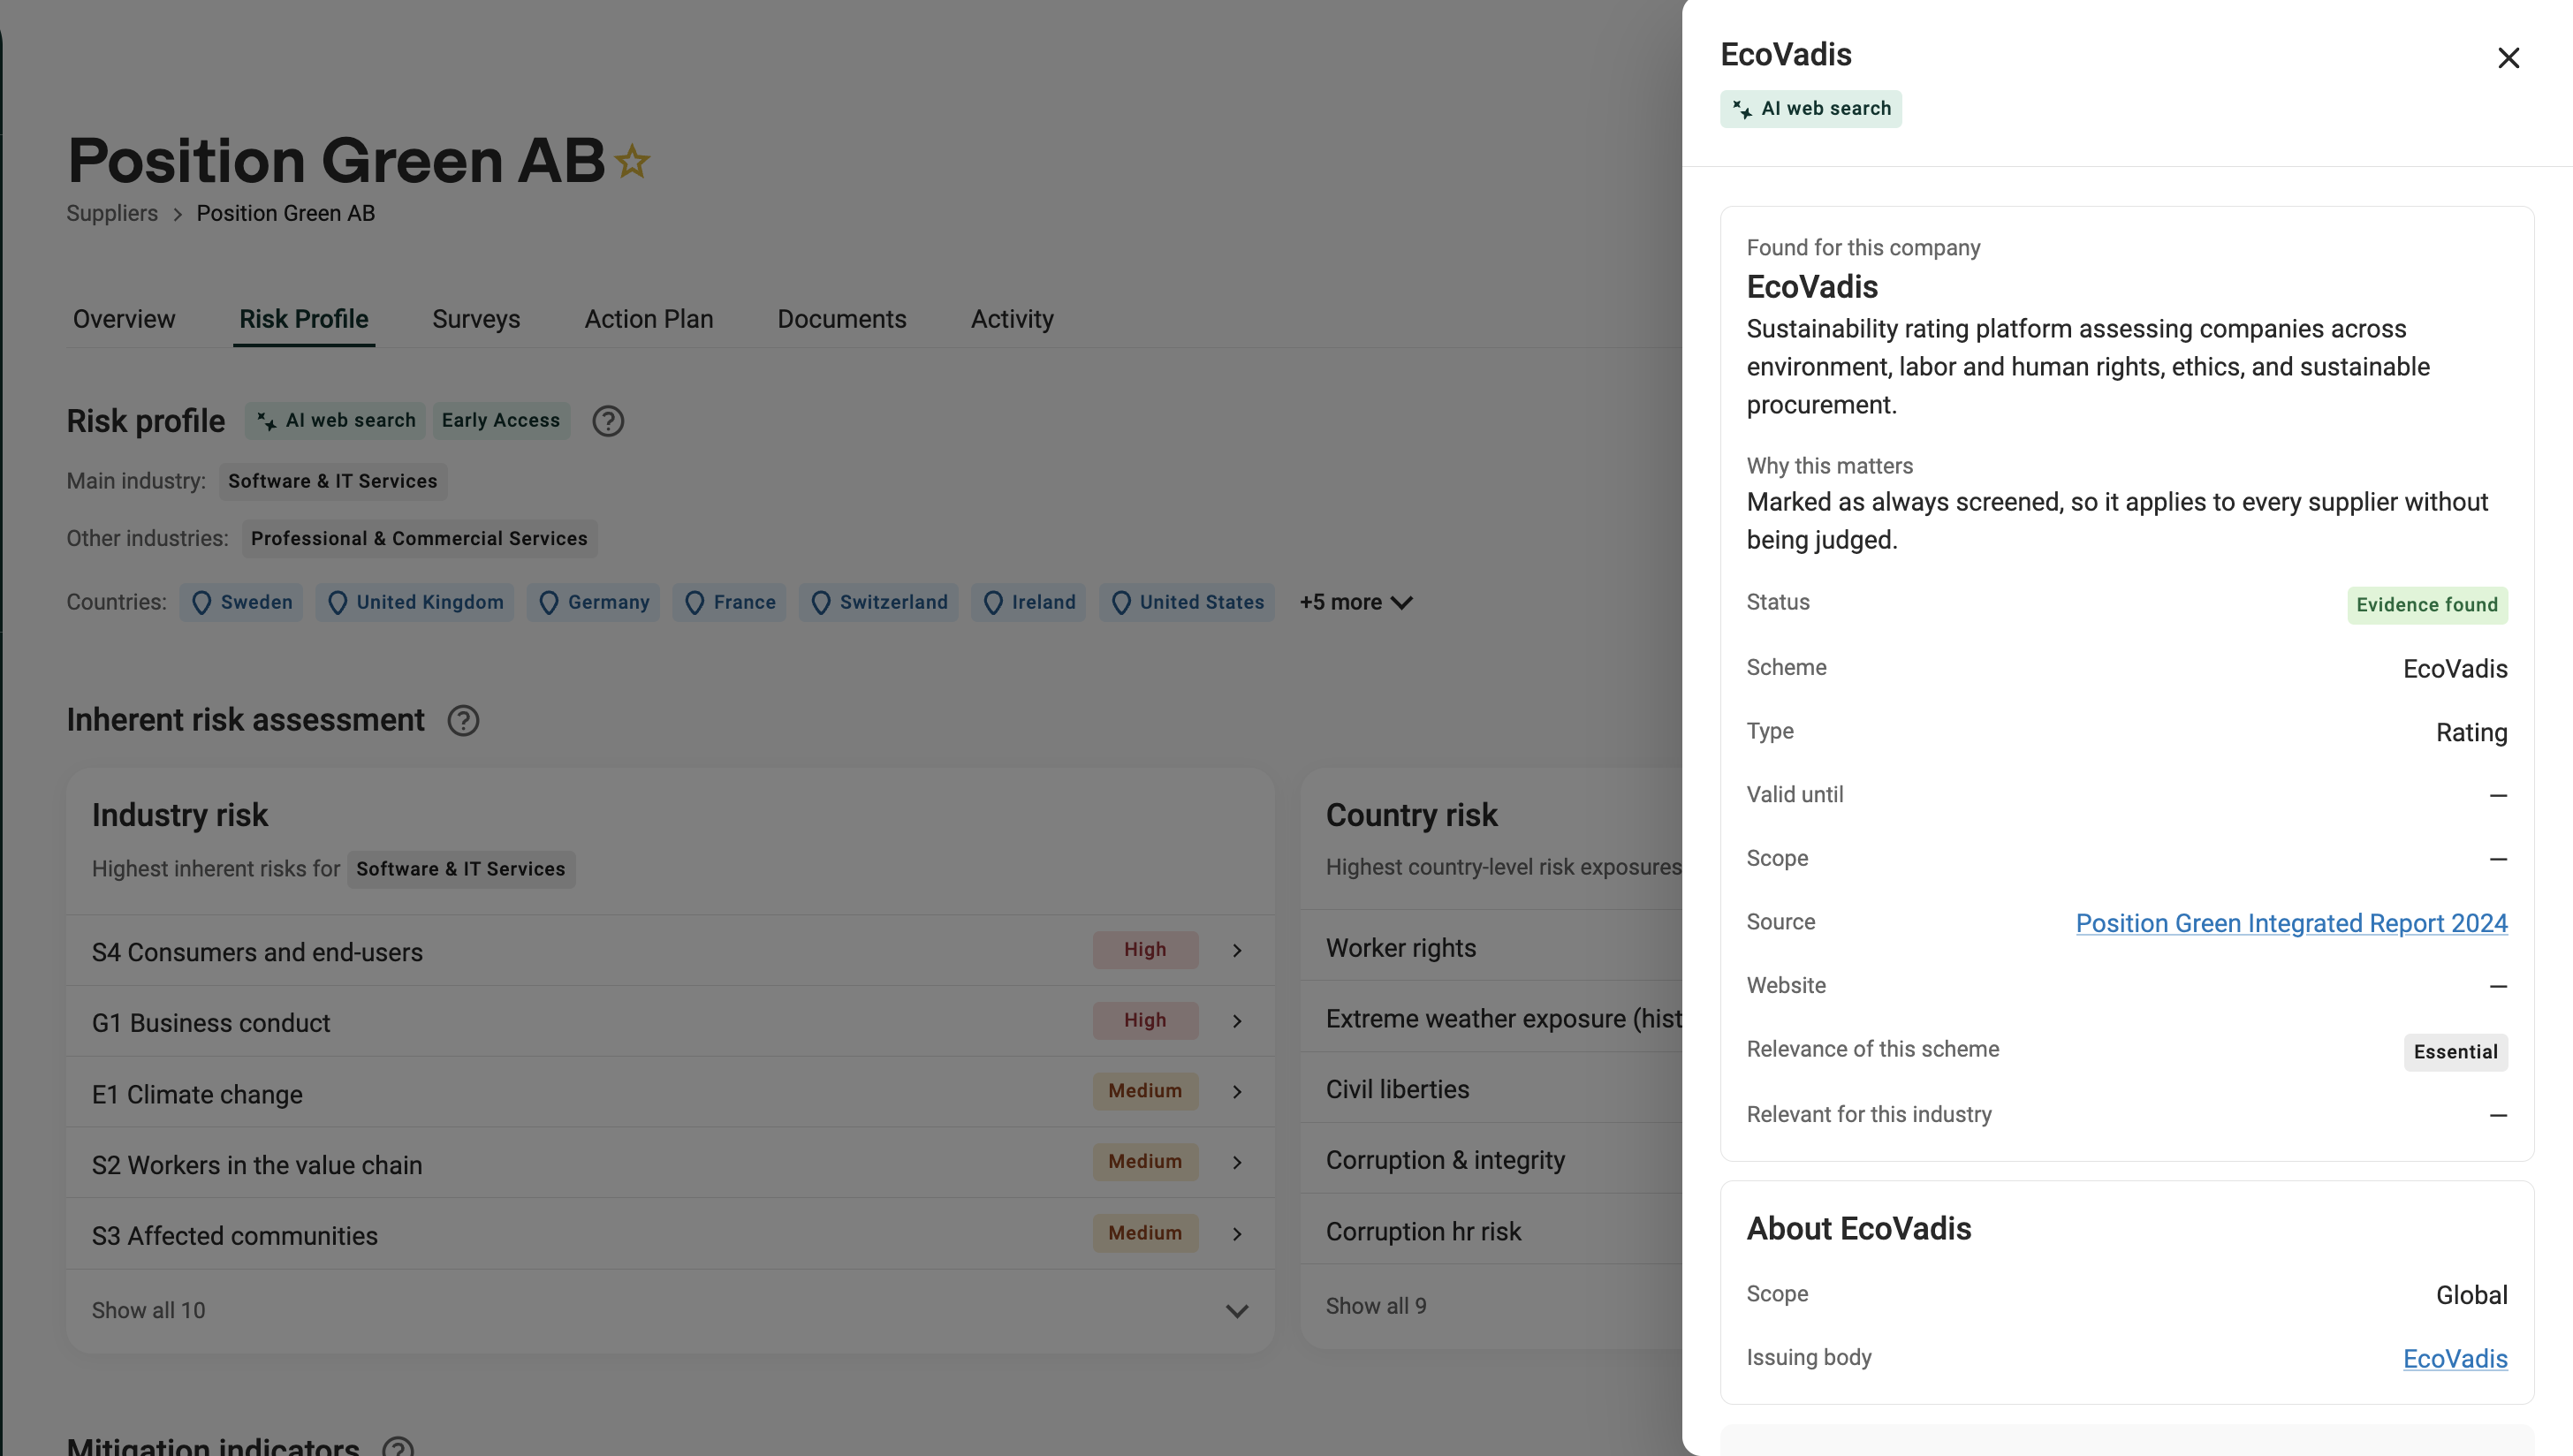Click the Ireland country tag

tap(1028, 603)
